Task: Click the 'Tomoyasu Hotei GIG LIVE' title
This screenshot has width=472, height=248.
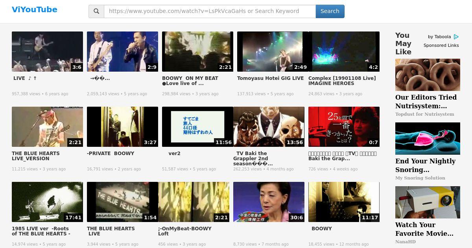Action: pyautogui.click(x=271, y=78)
